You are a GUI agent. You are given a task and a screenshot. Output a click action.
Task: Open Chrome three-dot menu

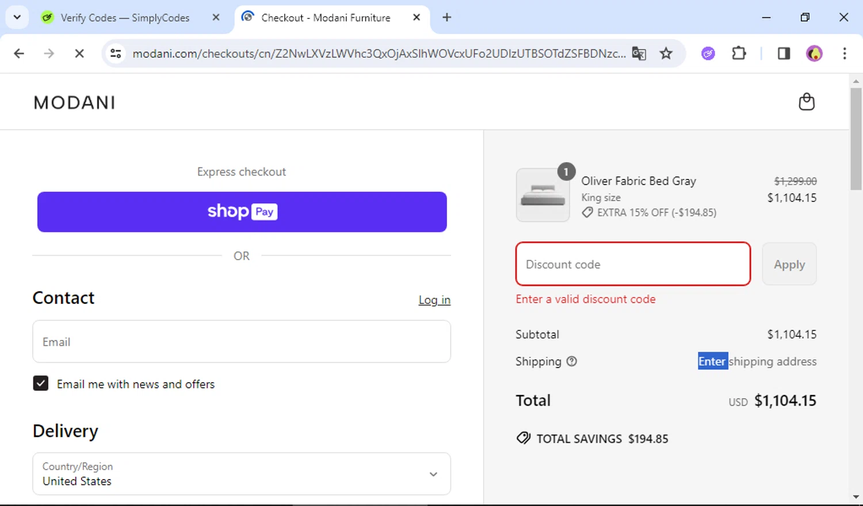[x=845, y=54]
